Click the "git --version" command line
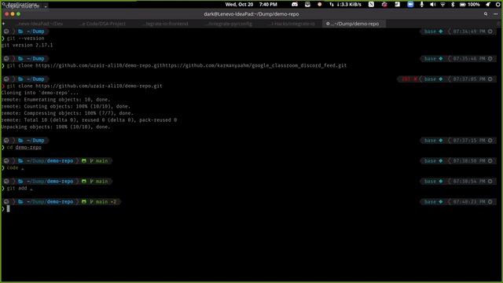 (x=25, y=39)
